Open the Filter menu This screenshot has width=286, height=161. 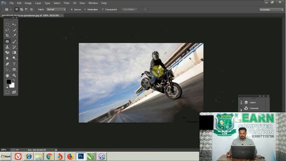[67, 3]
